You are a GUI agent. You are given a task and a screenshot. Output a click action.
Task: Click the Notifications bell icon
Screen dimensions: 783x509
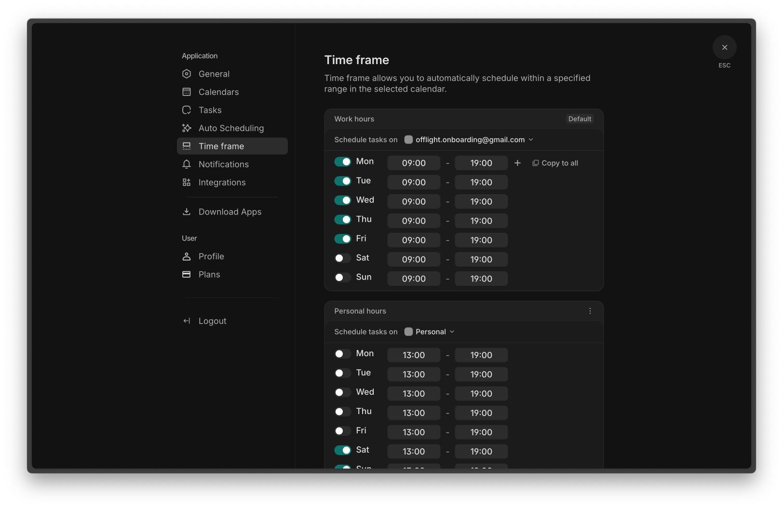187,164
